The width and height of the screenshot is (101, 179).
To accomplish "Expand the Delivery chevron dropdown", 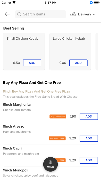I will [94, 14].
